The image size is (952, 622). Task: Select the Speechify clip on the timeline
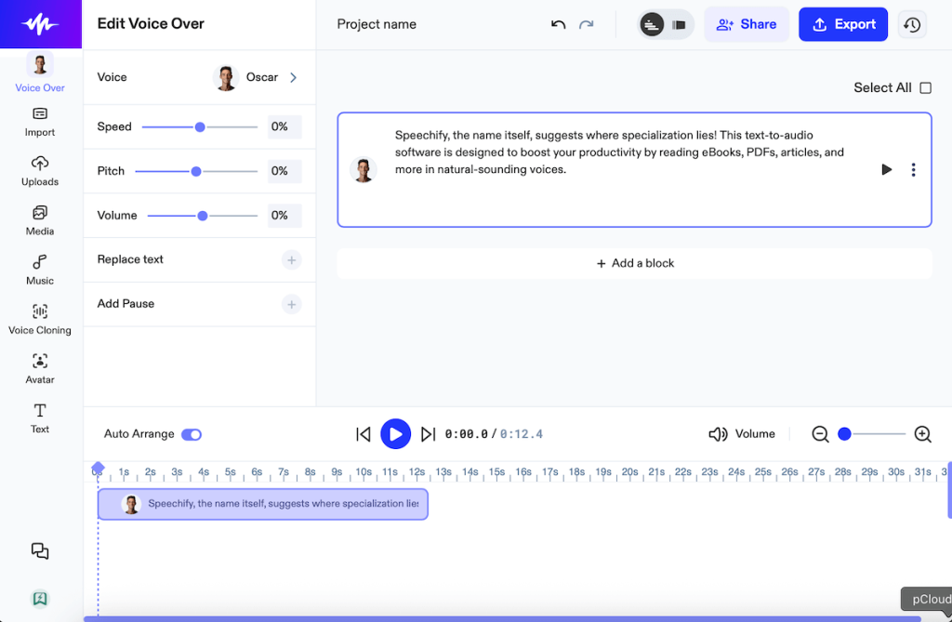point(263,504)
